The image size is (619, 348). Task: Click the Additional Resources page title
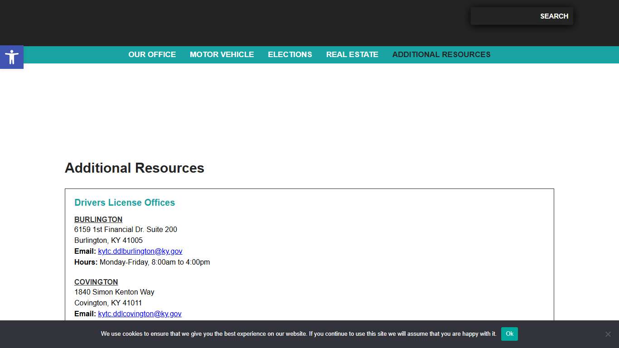tap(134, 168)
